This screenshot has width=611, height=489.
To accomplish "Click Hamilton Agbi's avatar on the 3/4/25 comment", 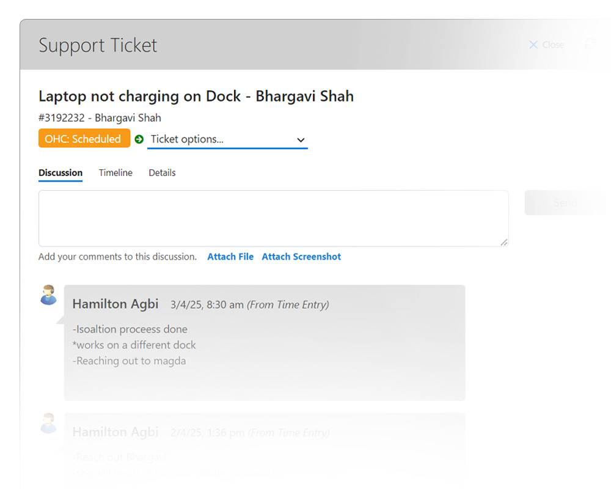I will [x=48, y=295].
